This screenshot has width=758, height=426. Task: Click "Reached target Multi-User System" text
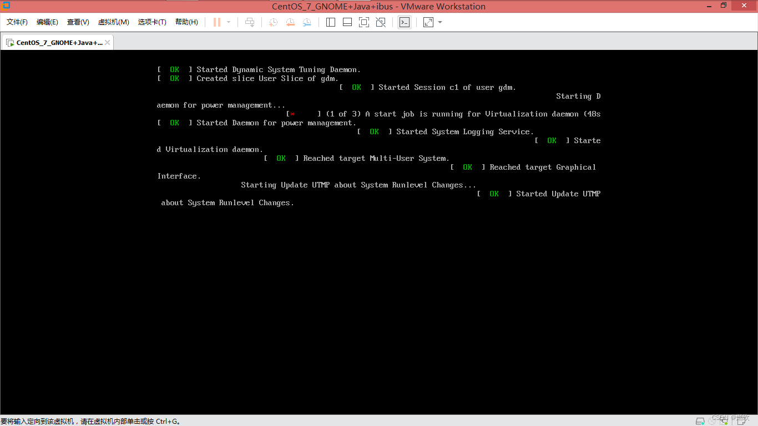tap(376, 159)
